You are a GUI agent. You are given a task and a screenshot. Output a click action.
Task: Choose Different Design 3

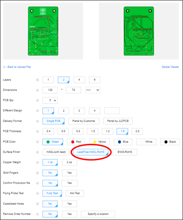pyautogui.click(x=79, y=111)
